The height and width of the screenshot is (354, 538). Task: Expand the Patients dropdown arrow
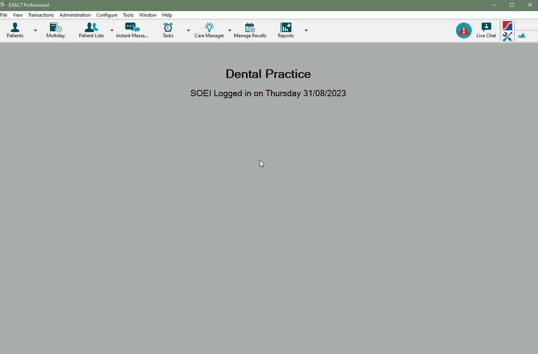click(35, 30)
